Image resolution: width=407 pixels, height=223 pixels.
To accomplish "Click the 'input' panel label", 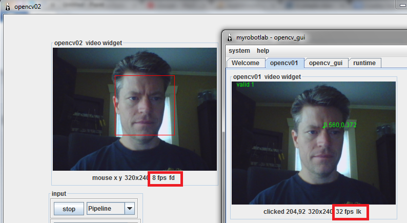I will click(59, 194).
